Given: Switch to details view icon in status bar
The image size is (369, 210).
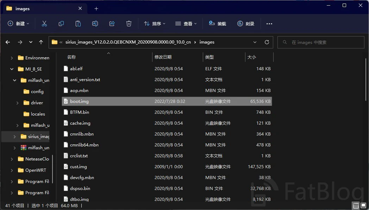Looking at the screenshot, I should [356, 206].
